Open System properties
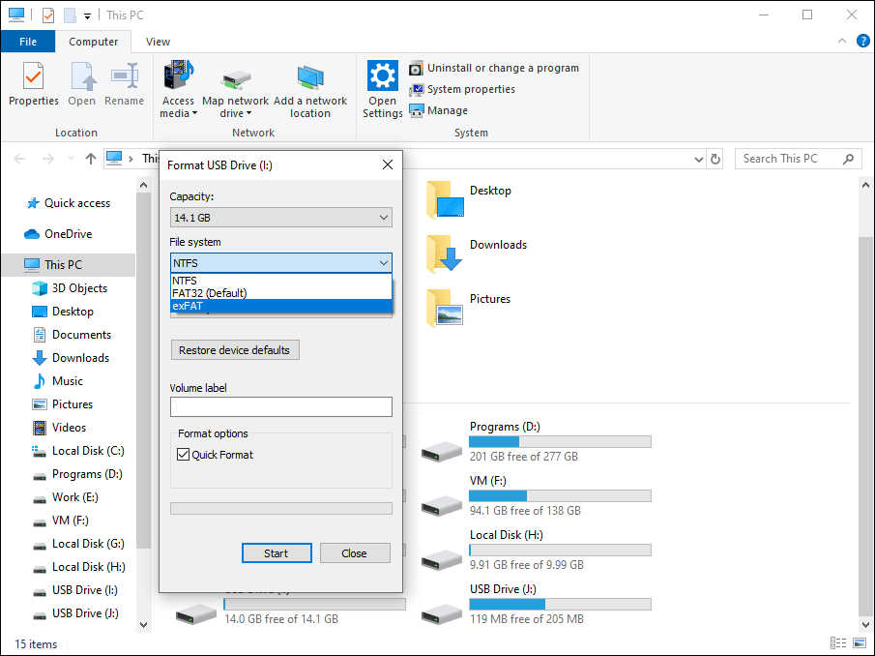 (x=462, y=89)
